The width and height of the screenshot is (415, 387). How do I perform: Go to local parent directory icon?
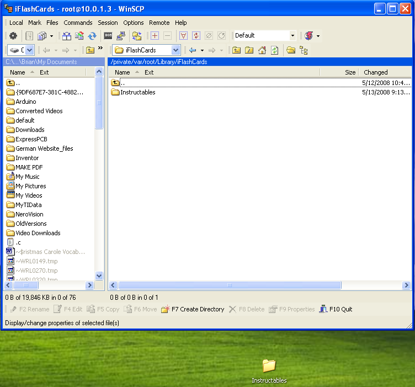(x=91, y=50)
